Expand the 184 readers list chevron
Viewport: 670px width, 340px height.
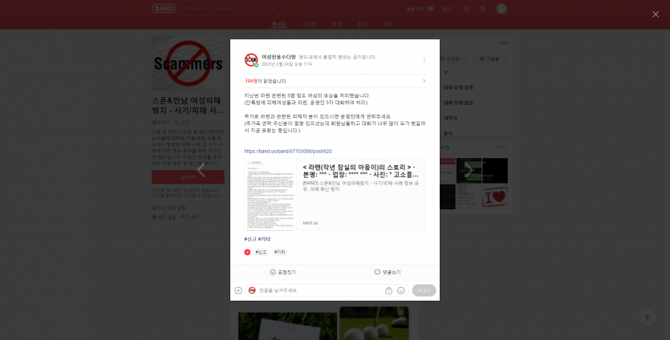coord(424,81)
